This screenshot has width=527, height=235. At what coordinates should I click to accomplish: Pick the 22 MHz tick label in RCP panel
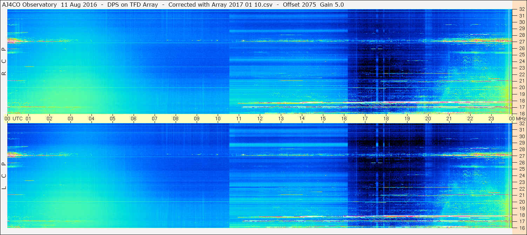[521, 74]
